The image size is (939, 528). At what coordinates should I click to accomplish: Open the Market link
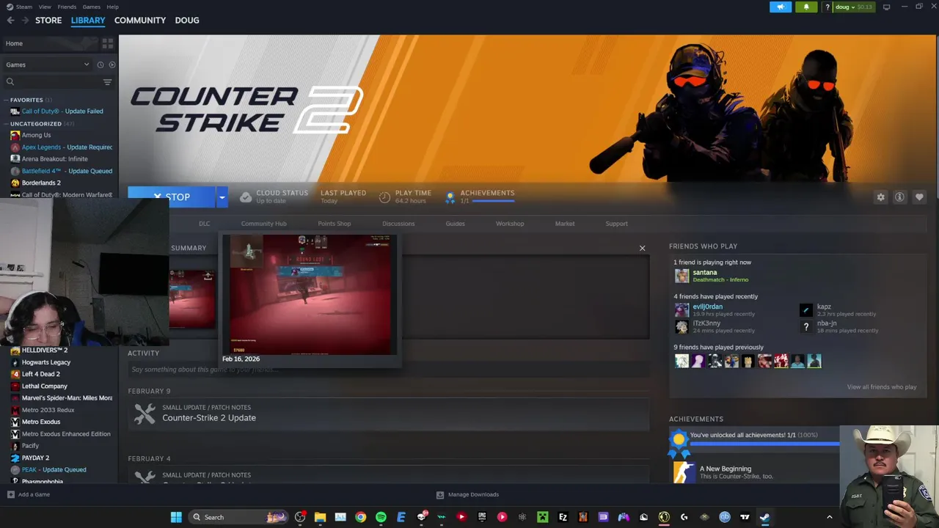[x=565, y=224]
